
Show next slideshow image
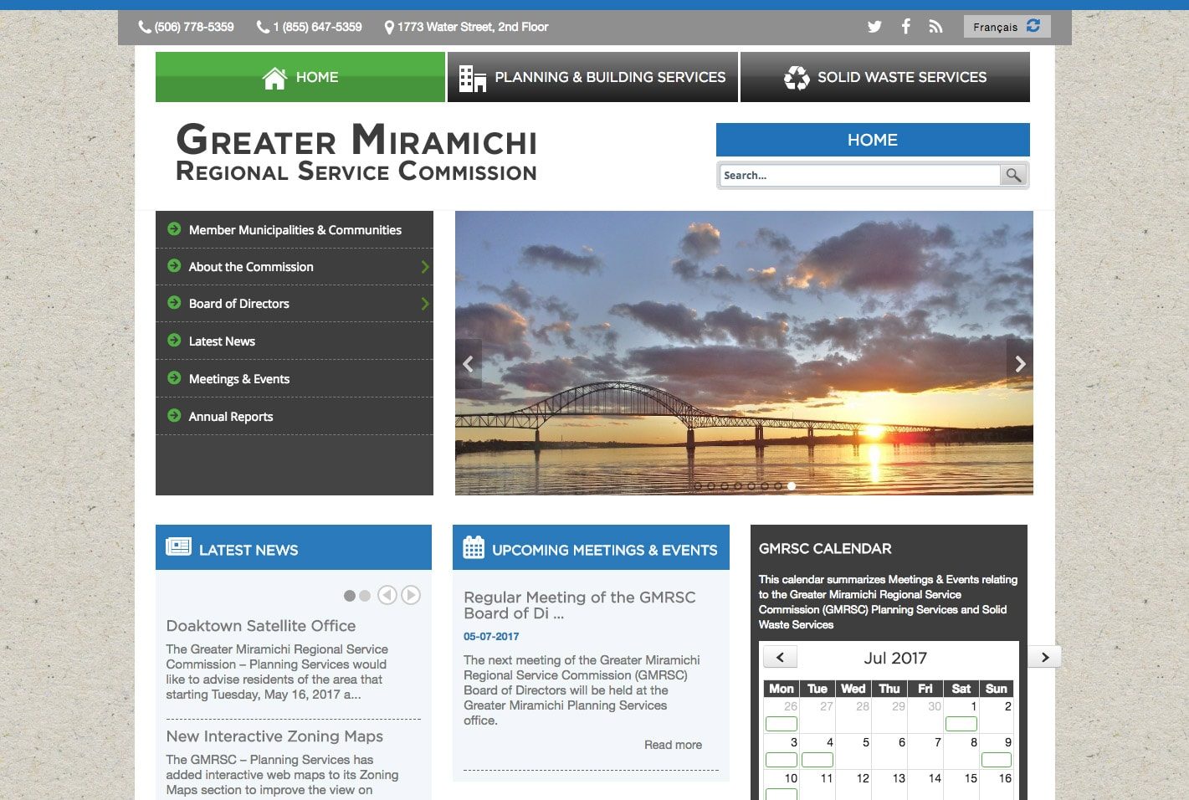tap(1020, 363)
